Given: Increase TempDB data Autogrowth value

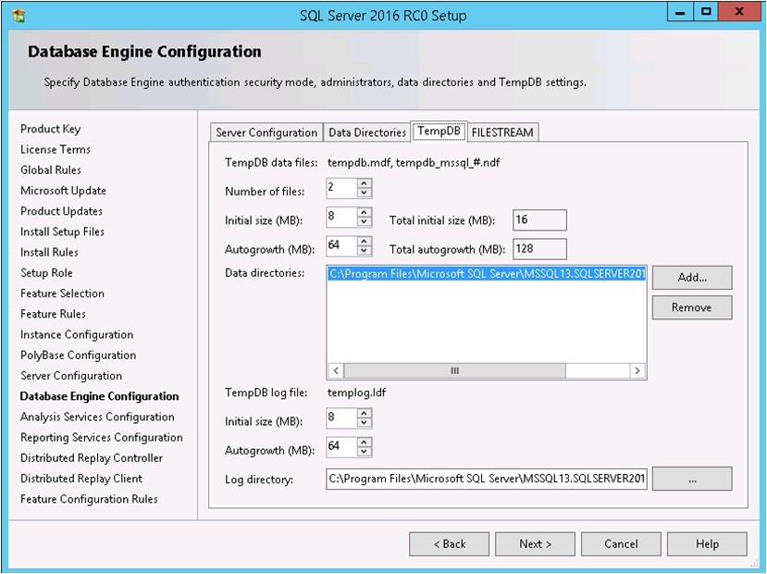Looking at the screenshot, I should coord(364,242).
